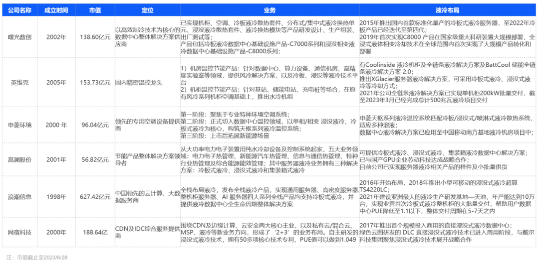Click the business text 第一阶段 for 申菱环境
539x268 pixels.
click(x=235, y=114)
